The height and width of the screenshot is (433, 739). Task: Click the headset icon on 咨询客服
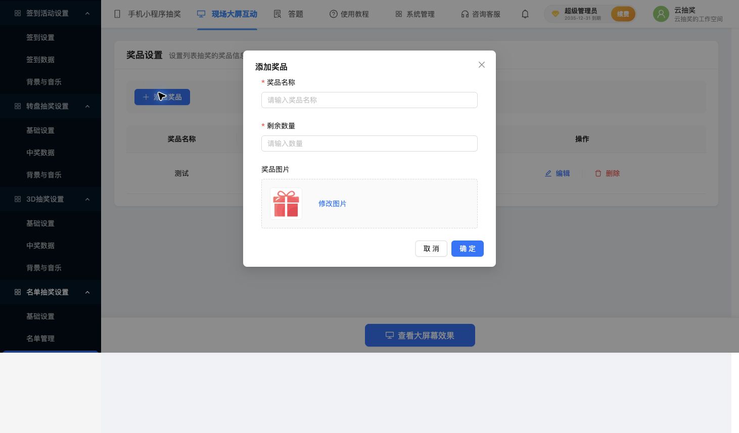[x=465, y=14]
